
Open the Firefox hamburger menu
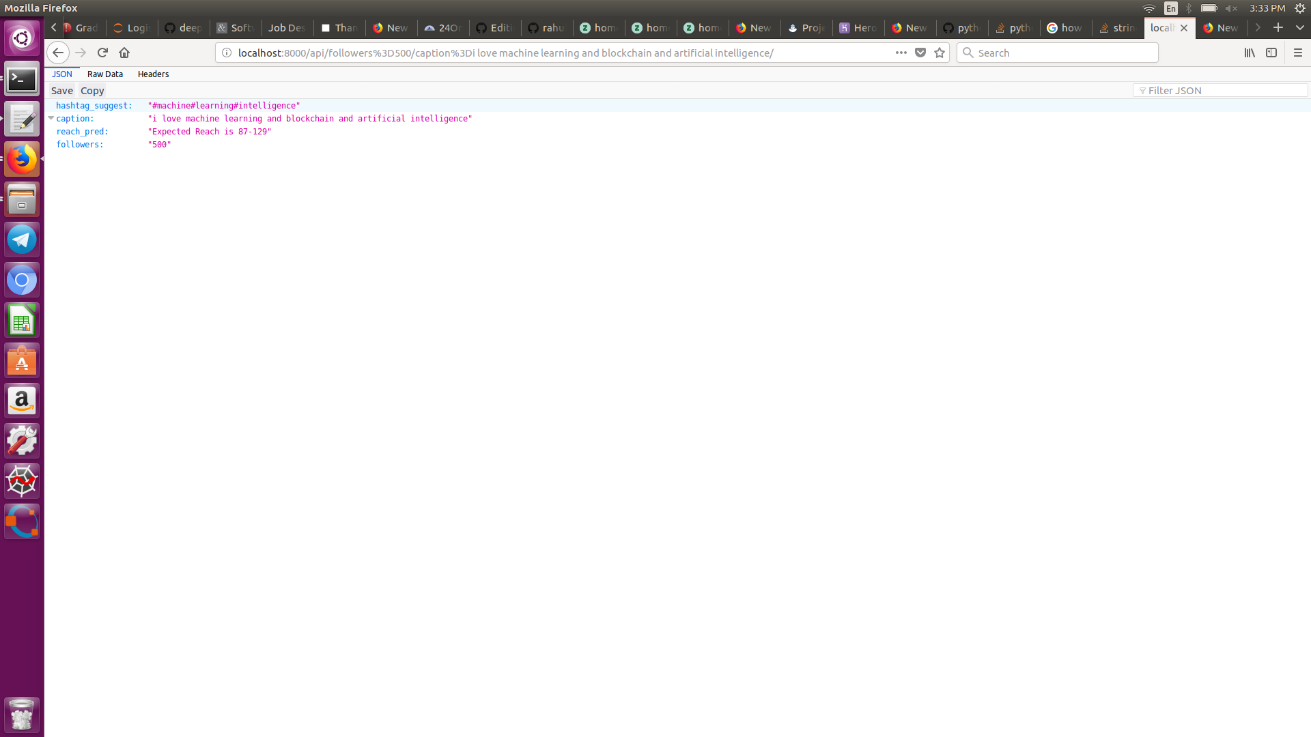1298,53
